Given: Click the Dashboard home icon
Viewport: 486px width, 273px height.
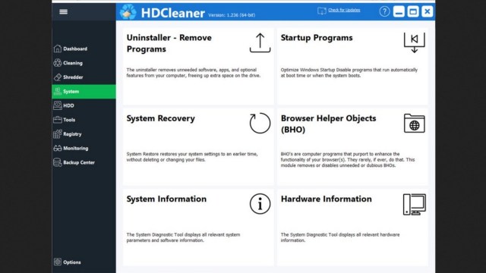Looking at the screenshot, I should 58,49.
